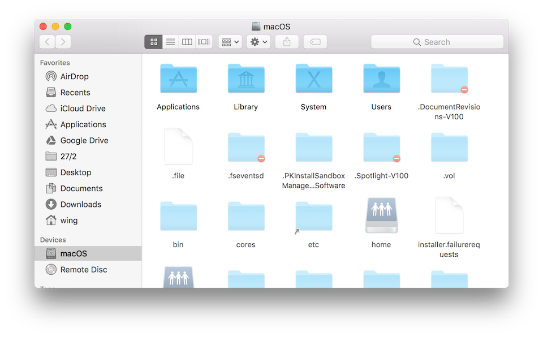Open Desktop in sidebar
The height and width of the screenshot is (337, 543).
(75, 172)
